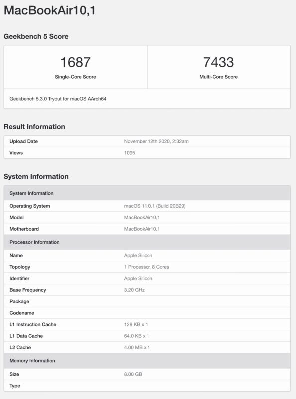The image size is (296, 399).
Task: Click macOS 11.0.1 (Build 20B29) value
Action: tap(155, 206)
